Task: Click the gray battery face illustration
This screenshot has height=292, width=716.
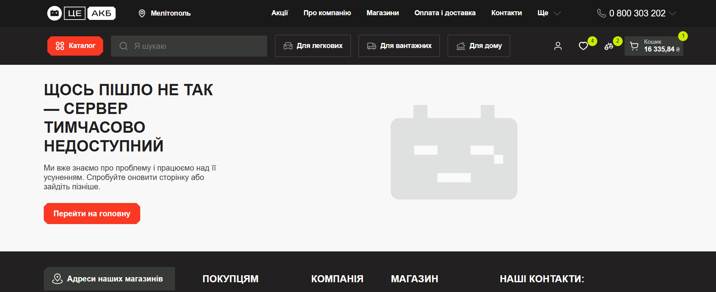Action: tap(454, 152)
